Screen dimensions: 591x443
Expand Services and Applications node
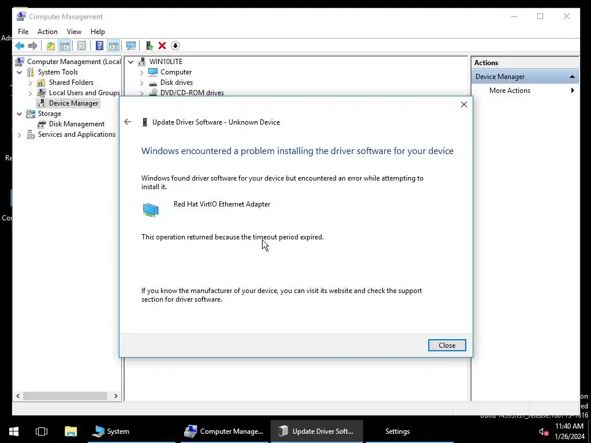coord(19,134)
